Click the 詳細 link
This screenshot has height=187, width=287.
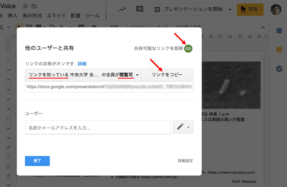coord(82,64)
